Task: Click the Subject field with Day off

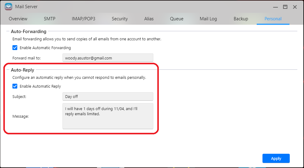Action: [108, 96]
